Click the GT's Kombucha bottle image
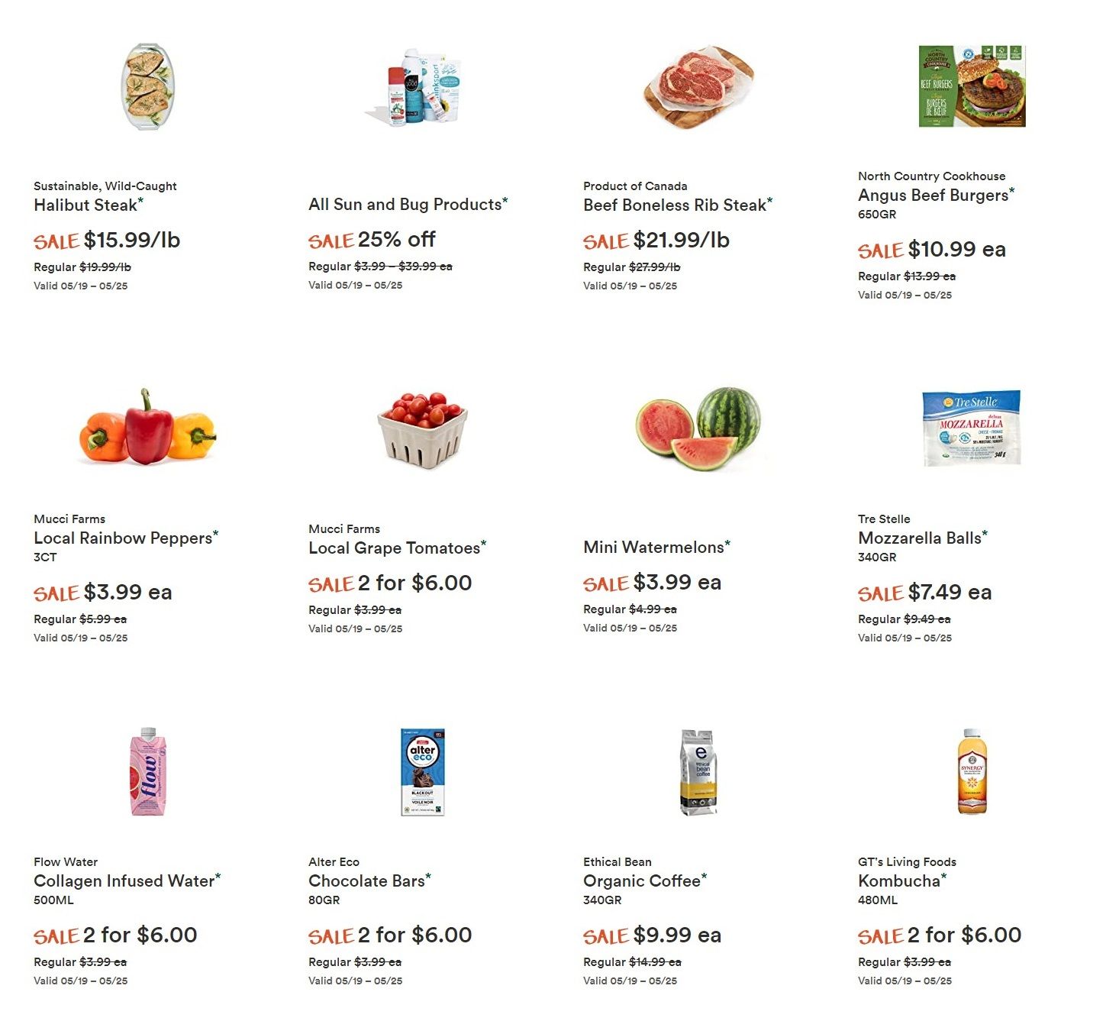The height and width of the screenshot is (1034, 1119). 972,771
